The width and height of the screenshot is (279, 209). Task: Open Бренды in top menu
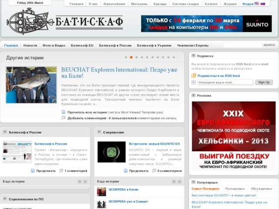[x=160, y=4]
